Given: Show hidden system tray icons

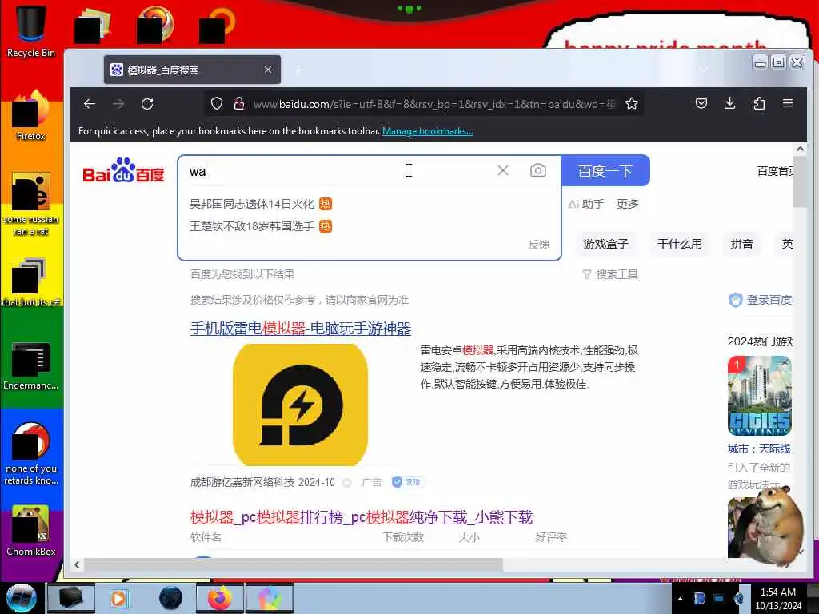Looking at the screenshot, I should click(680, 598).
